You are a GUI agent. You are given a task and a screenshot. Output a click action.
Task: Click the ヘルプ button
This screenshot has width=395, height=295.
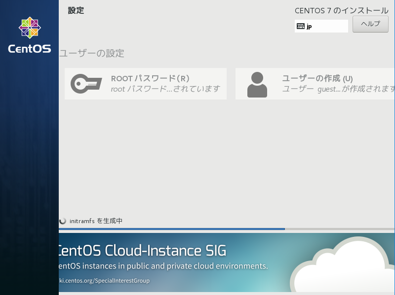[x=370, y=24]
